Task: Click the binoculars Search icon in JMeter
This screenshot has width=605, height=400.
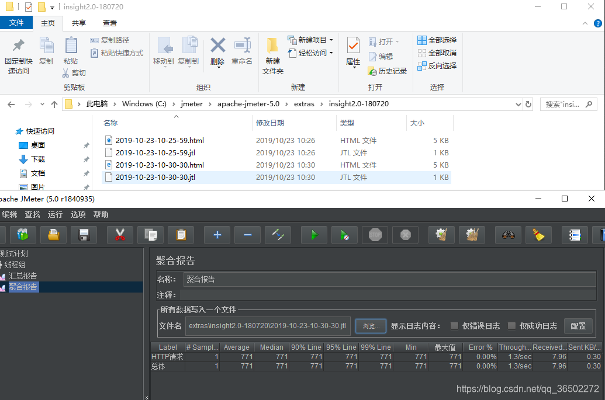Action: pyautogui.click(x=508, y=235)
